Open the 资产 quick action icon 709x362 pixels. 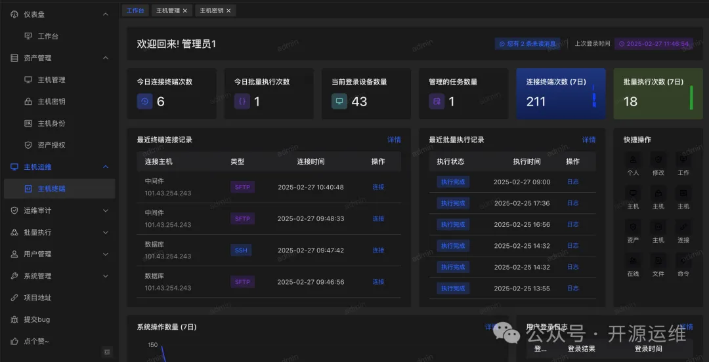click(633, 226)
